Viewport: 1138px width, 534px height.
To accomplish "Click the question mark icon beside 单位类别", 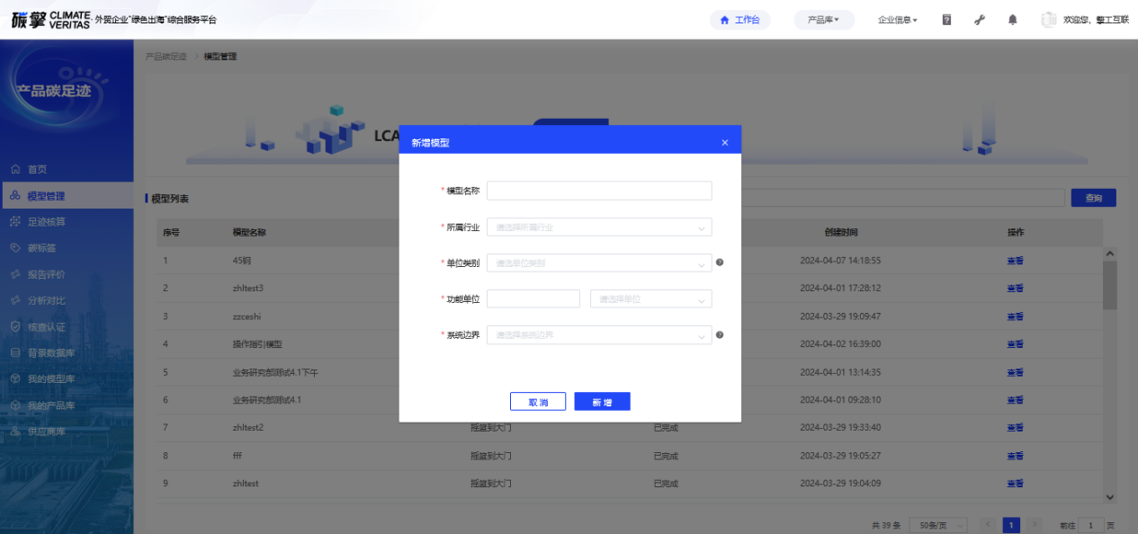I will point(720,263).
